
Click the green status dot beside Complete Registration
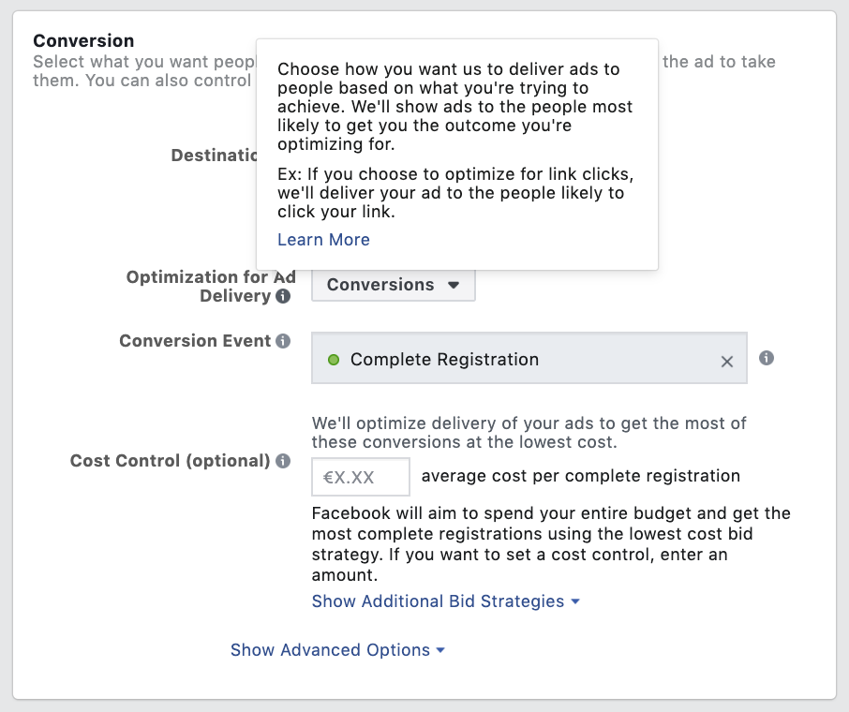pyautogui.click(x=334, y=360)
